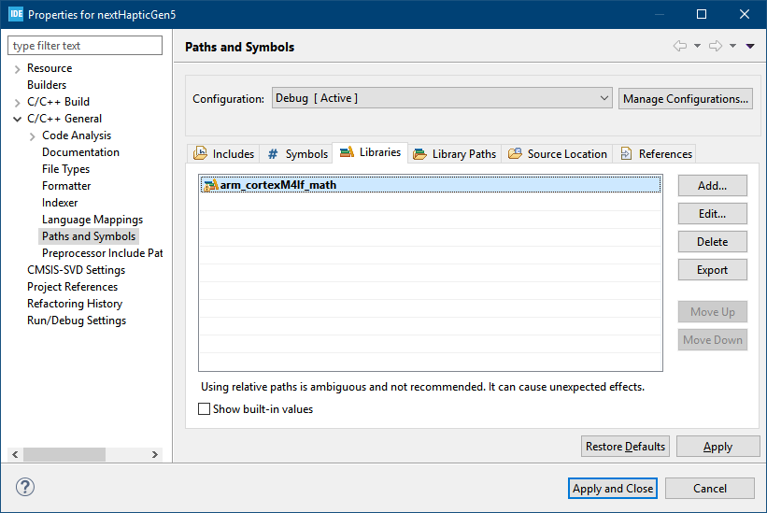
Task: Open the view menu triangle icon
Action: [750, 47]
